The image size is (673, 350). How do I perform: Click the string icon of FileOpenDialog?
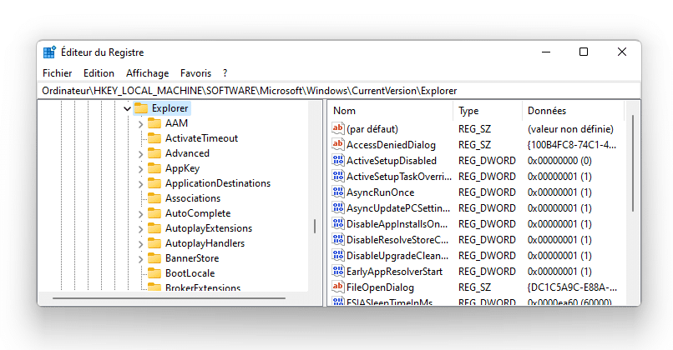338,287
